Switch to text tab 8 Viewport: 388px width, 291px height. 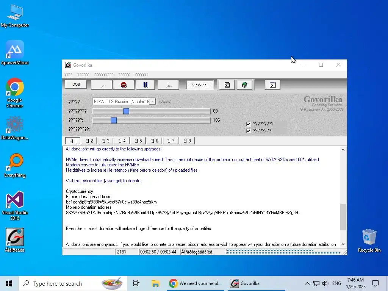[187, 141]
